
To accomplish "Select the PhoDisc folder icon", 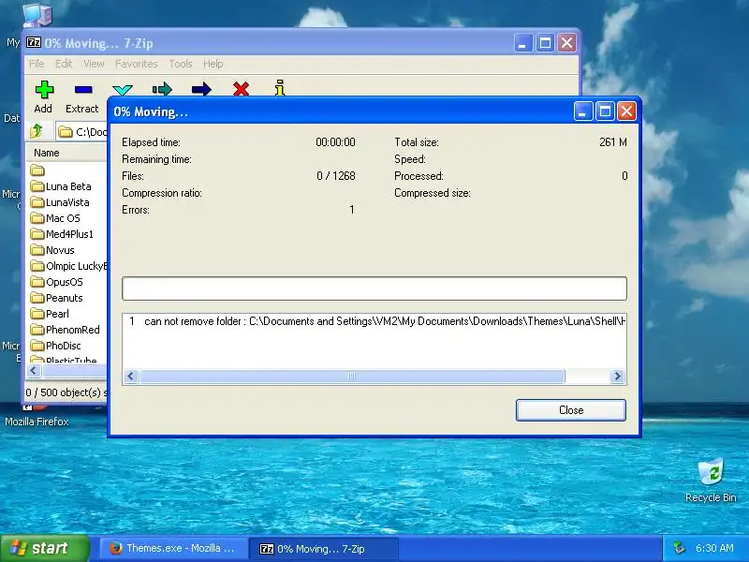I will [x=37, y=346].
